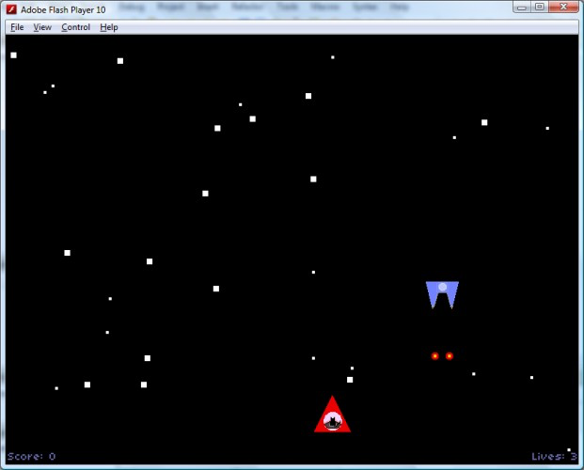Open the Help menu
584x470 pixels.
[x=109, y=27]
